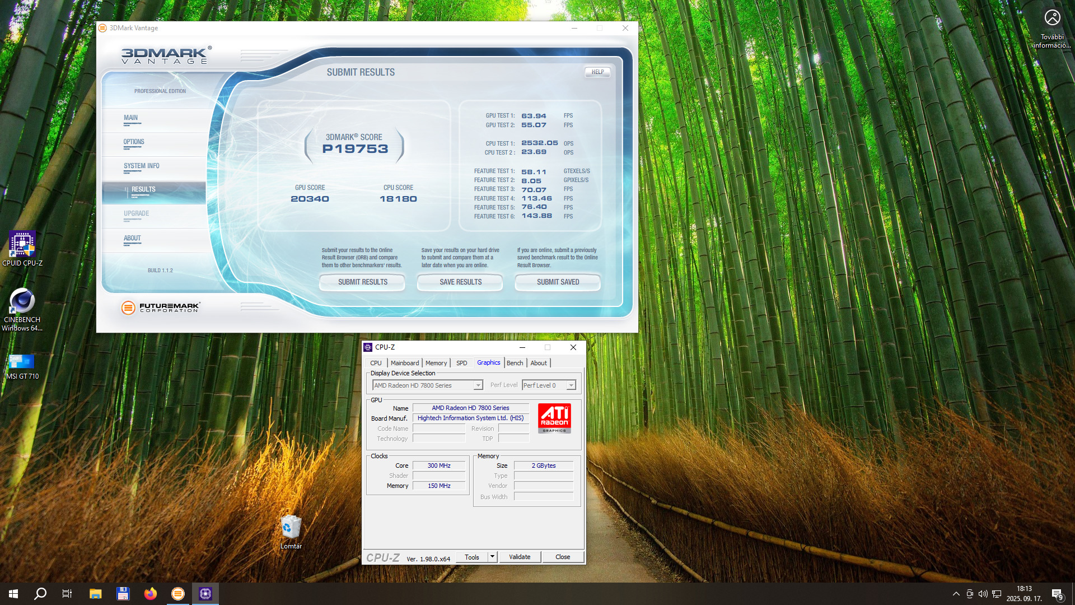Expand the Display Device Selection dropdown
This screenshot has width=1075, height=605.
pyautogui.click(x=478, y=385)
